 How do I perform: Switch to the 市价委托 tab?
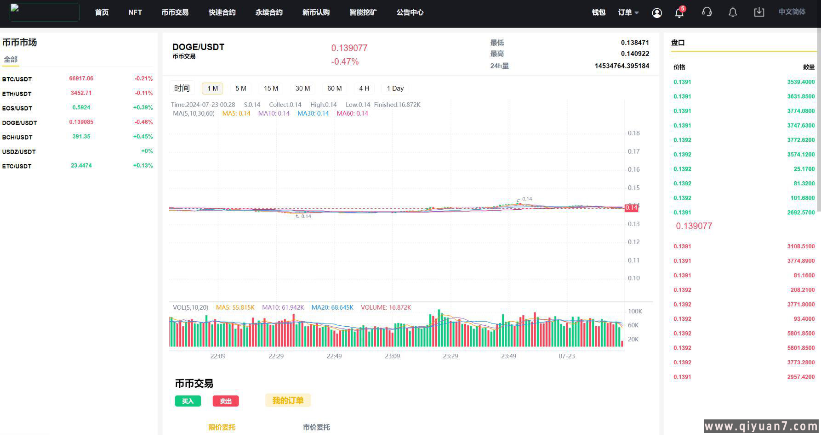(316, 427)
